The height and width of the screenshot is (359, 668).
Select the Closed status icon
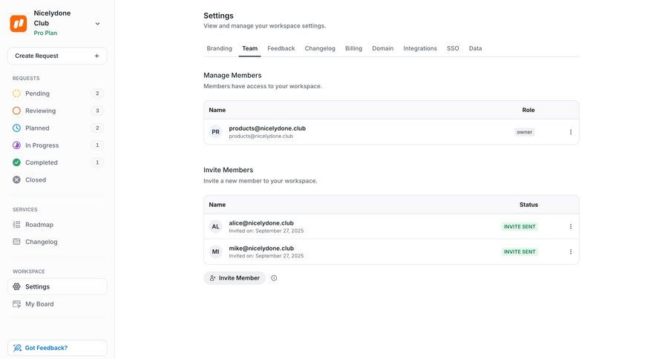pos(17,179)
